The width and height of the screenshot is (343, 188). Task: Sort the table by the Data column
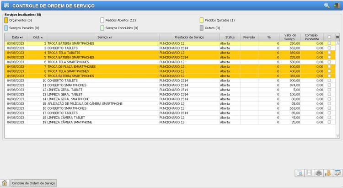click(x=17, y=37)
